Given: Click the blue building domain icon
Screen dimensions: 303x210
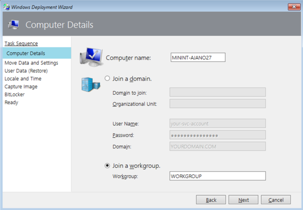Looking at the screenshot, I should click(x=91, y=84).
